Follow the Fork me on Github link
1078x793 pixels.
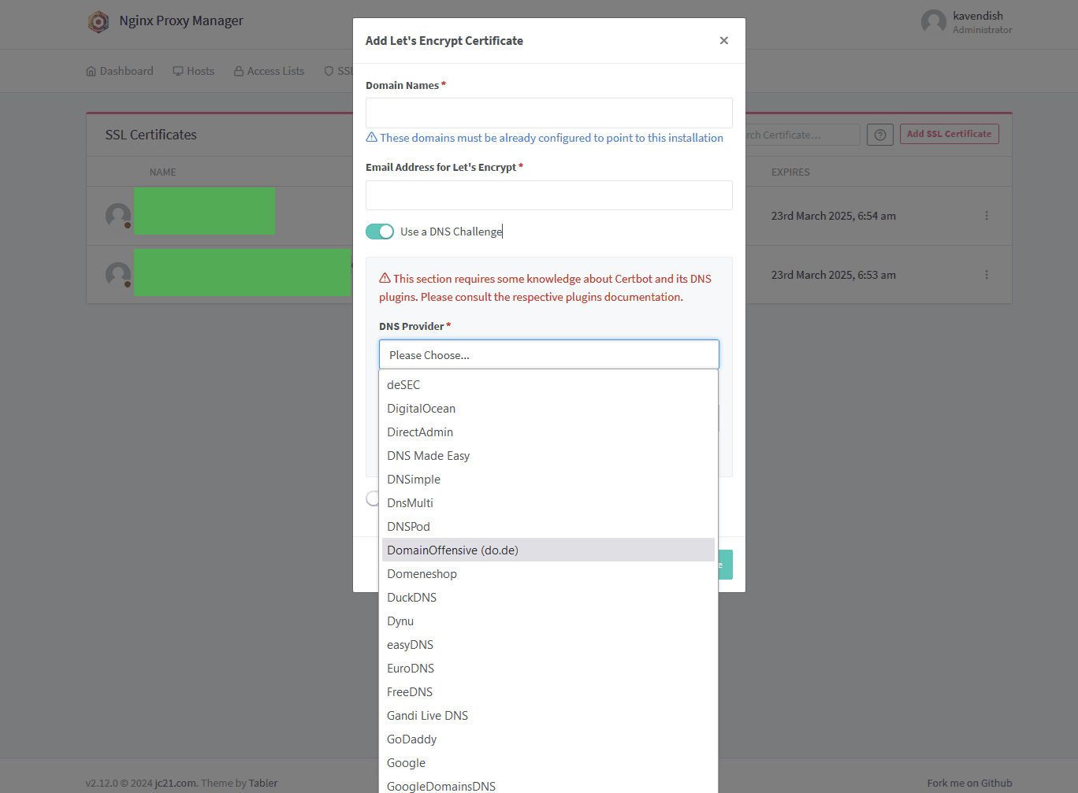[x=969, y=784]
